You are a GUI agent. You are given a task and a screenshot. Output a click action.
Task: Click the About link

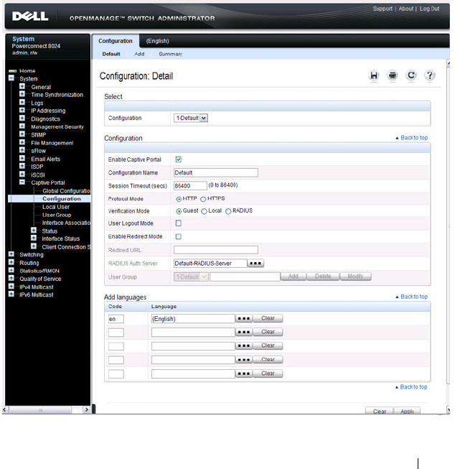406,9
